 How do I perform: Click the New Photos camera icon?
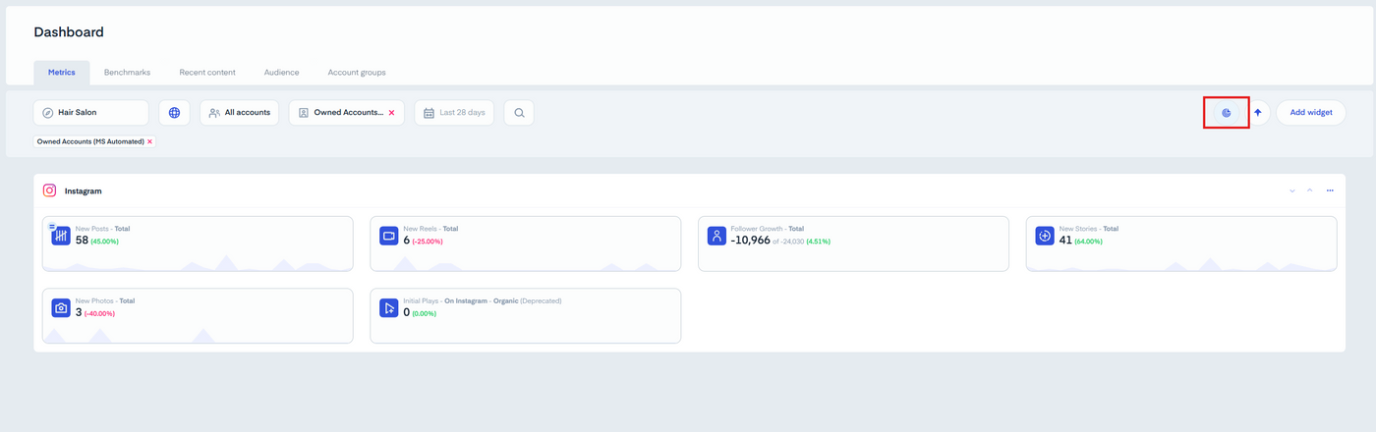(61, 307)
